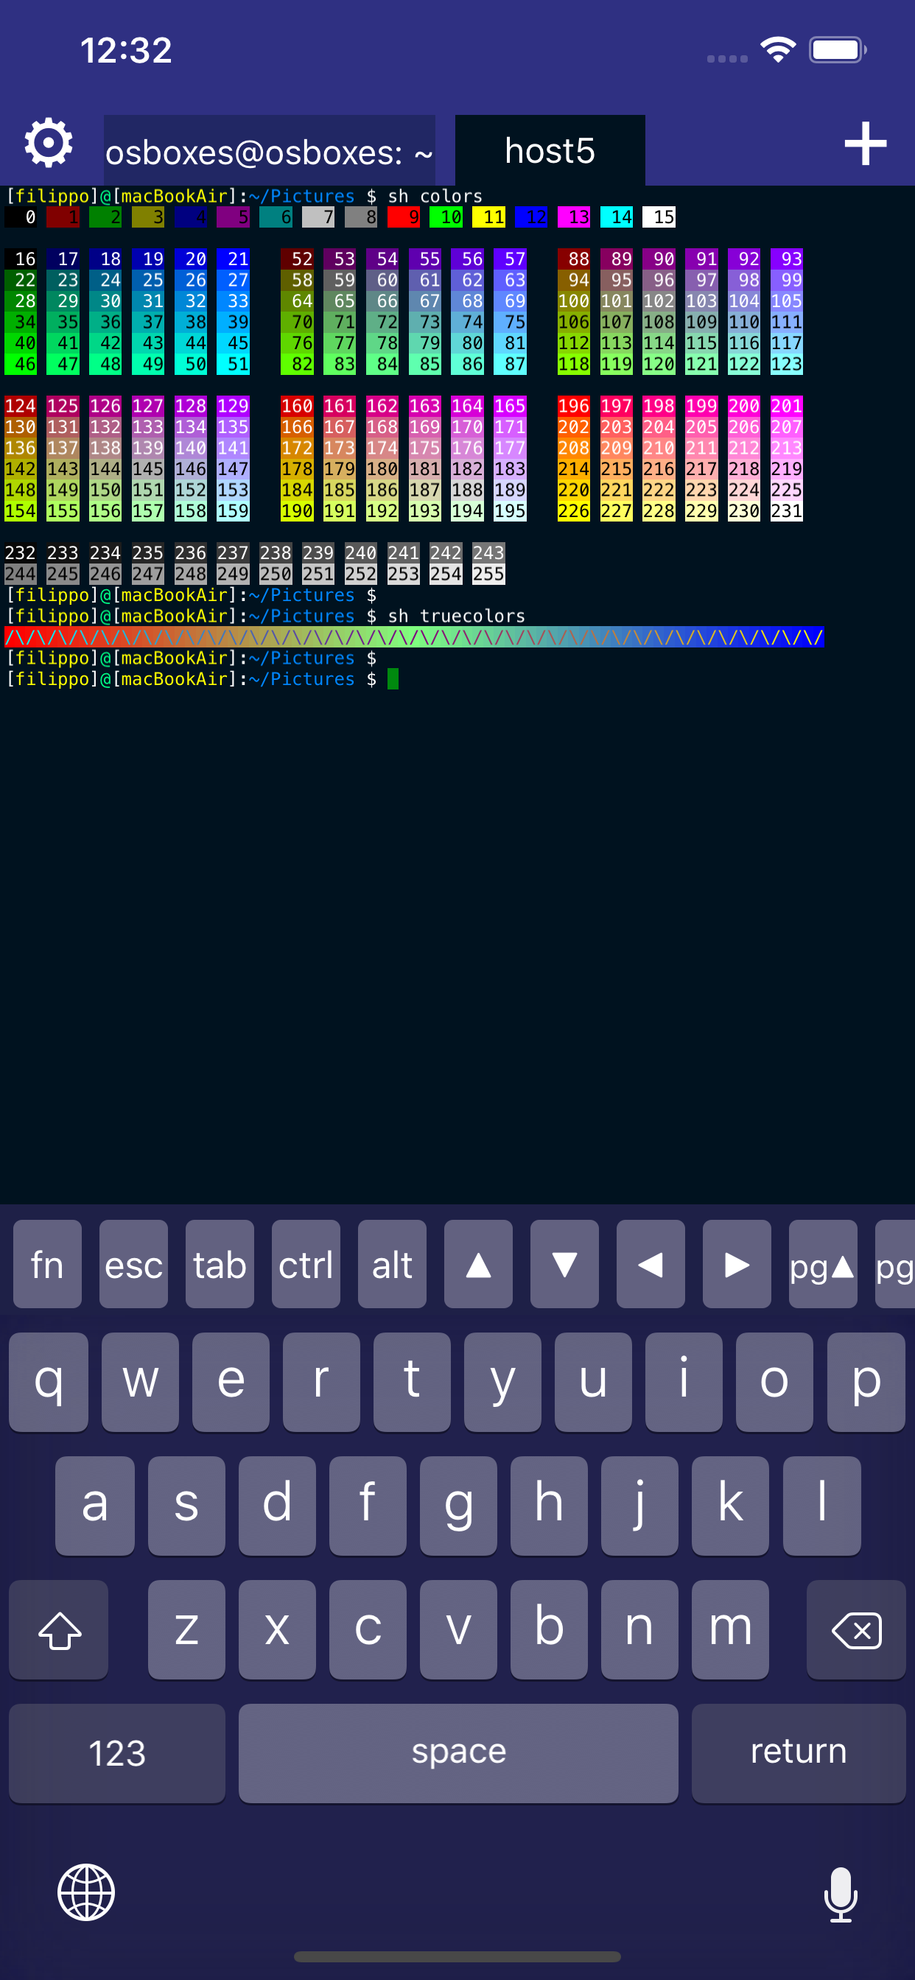The image size is (915, 1980).
Task: Tap the letter a key
Action: [94, 1506]
